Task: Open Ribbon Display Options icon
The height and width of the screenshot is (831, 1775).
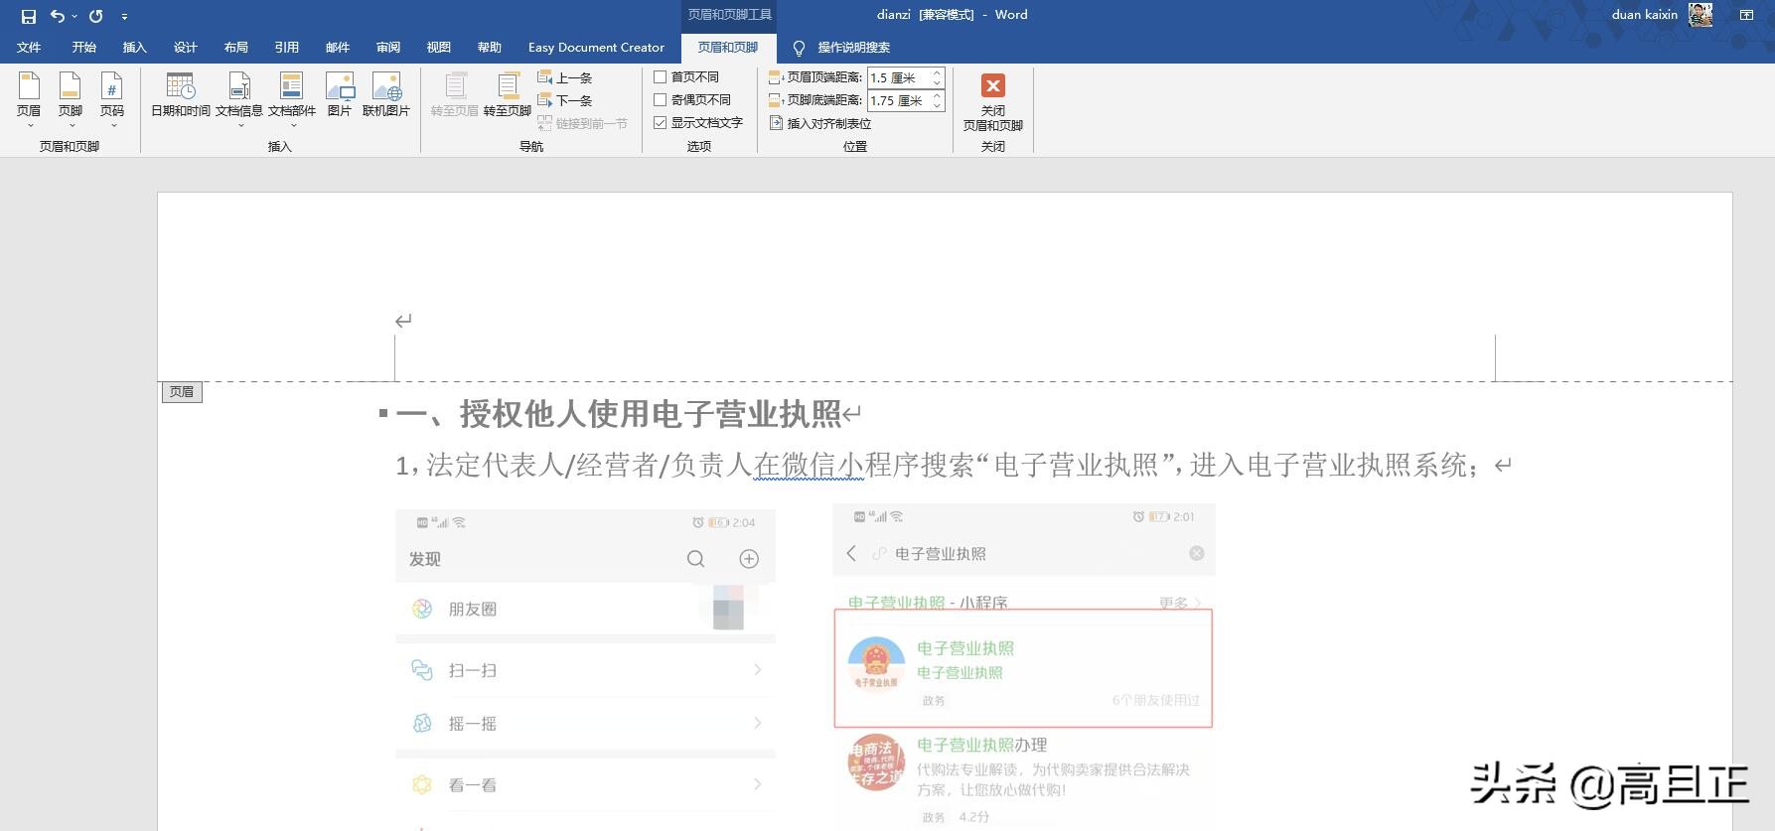Action: (1746, 15)
